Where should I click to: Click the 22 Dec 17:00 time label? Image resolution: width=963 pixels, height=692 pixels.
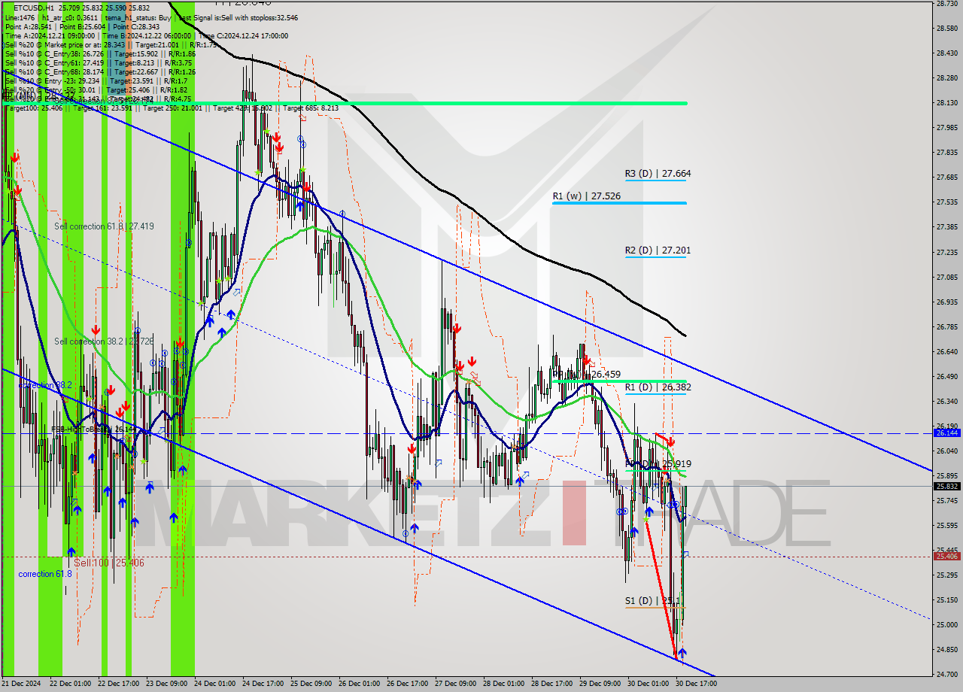pos(117,684)
